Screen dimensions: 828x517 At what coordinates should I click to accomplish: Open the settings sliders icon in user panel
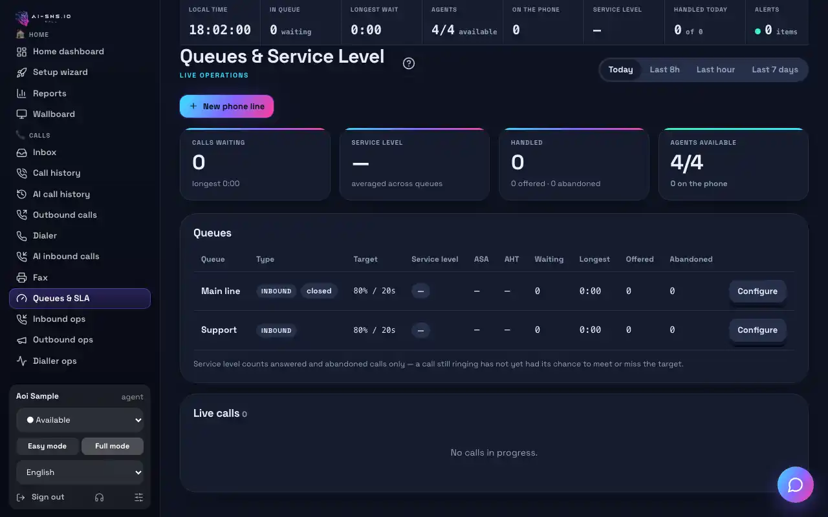coord(138,497)
